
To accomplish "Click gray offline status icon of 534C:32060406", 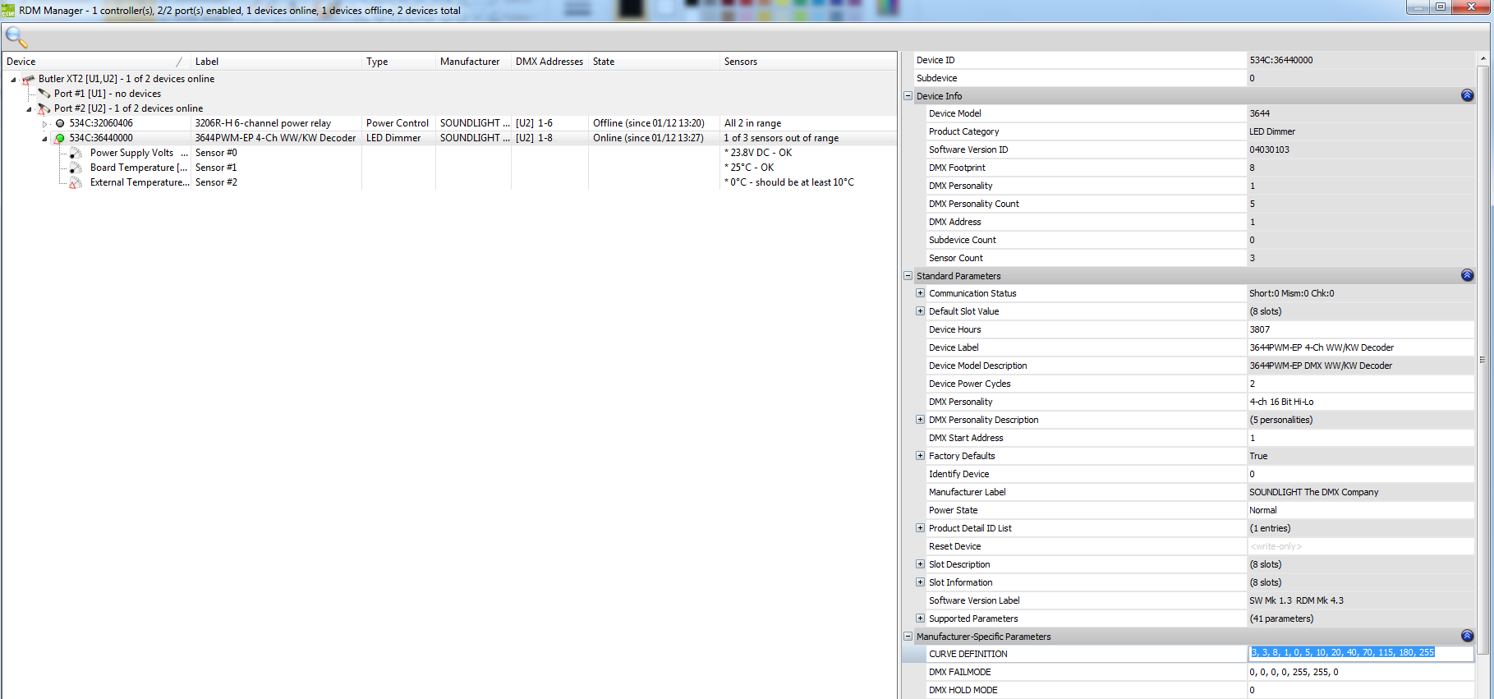I will [x=60, y=123].
